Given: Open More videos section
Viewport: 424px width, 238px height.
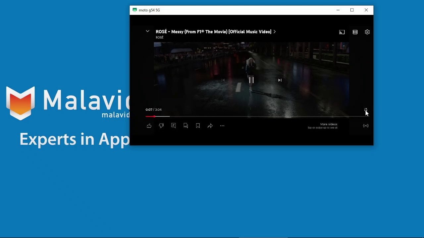Looking at the screenshot, I should coord(322,126).
